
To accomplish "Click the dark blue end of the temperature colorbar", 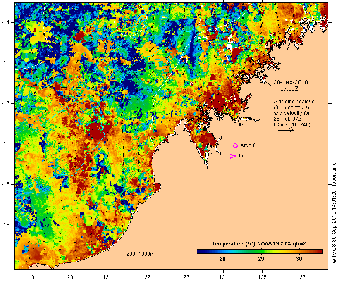I will (x=200, y=251).
